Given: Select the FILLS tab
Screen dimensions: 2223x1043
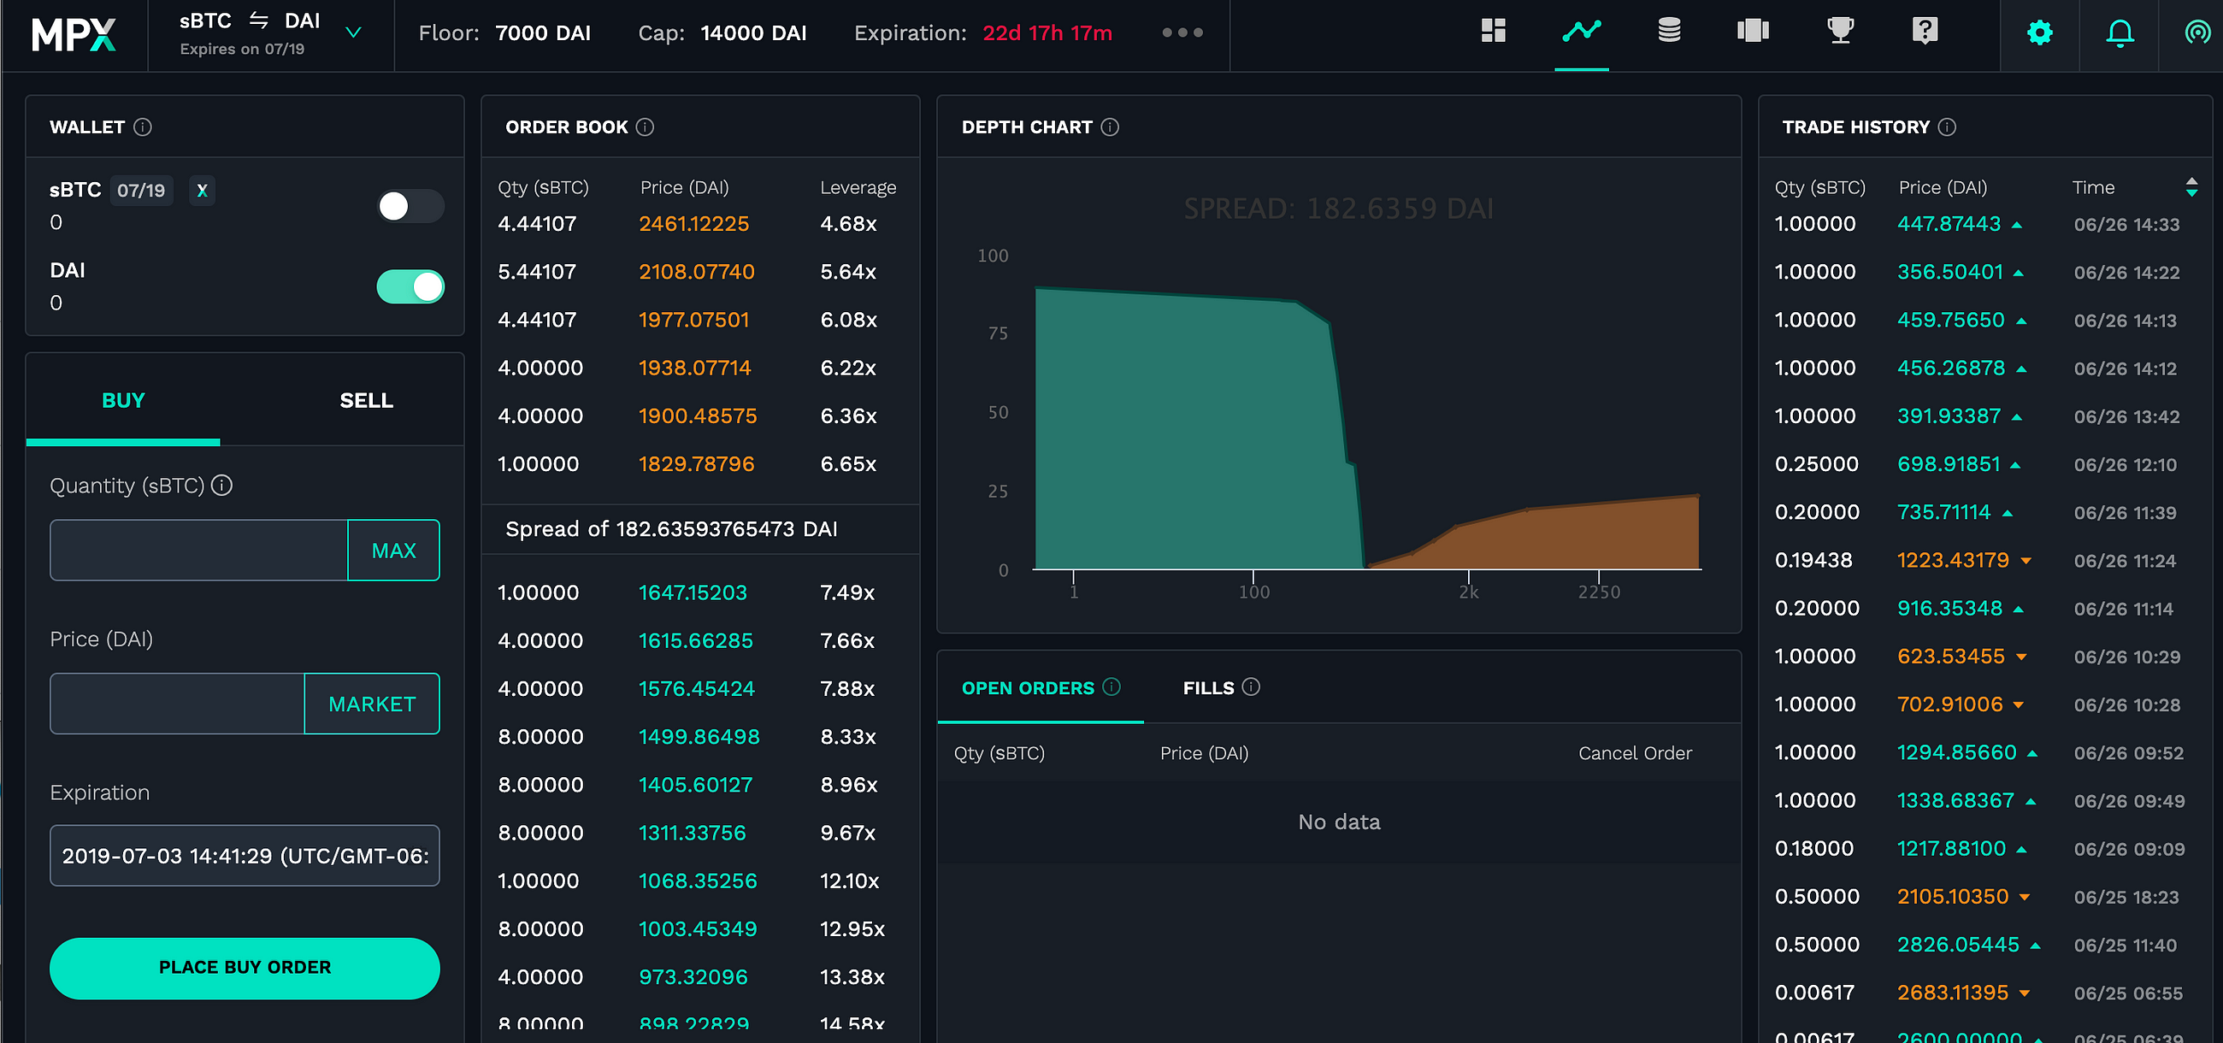Looking at the screenshot, I should (1220, 688).
